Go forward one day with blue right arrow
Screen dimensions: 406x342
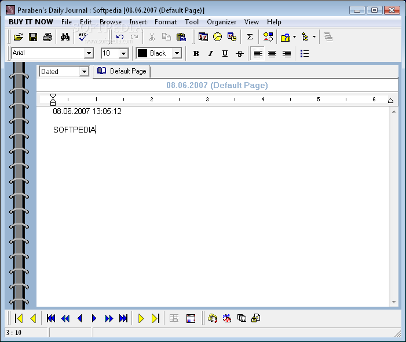(94, 318)
